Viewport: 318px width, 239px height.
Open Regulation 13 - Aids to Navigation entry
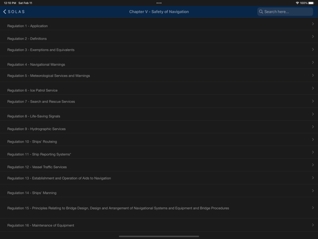coord(159,178)
